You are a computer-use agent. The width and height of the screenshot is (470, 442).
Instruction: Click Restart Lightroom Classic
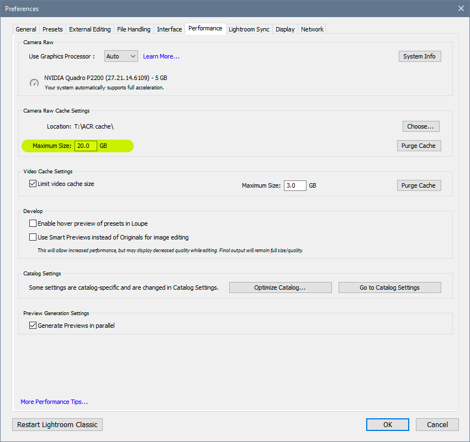tap(57, 424)
